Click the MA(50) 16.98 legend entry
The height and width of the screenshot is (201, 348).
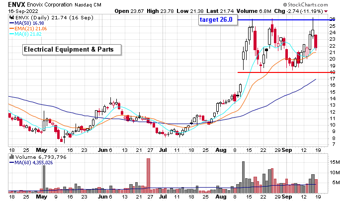pyautogui.click(x=27, y=23)
